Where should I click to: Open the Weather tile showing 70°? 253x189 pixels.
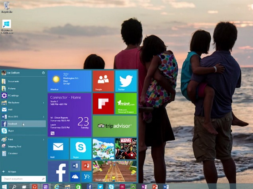pyautogui.click(x=69, y=81)
